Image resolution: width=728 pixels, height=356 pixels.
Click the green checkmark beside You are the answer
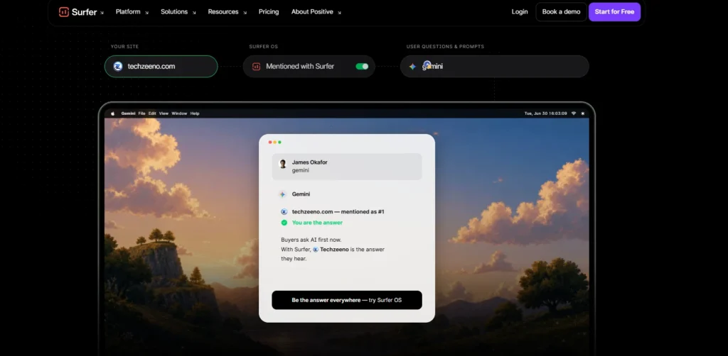[284, 223]
